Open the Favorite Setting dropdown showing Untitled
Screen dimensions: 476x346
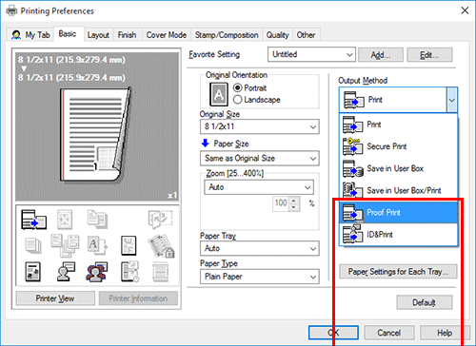tap(311, 54)
